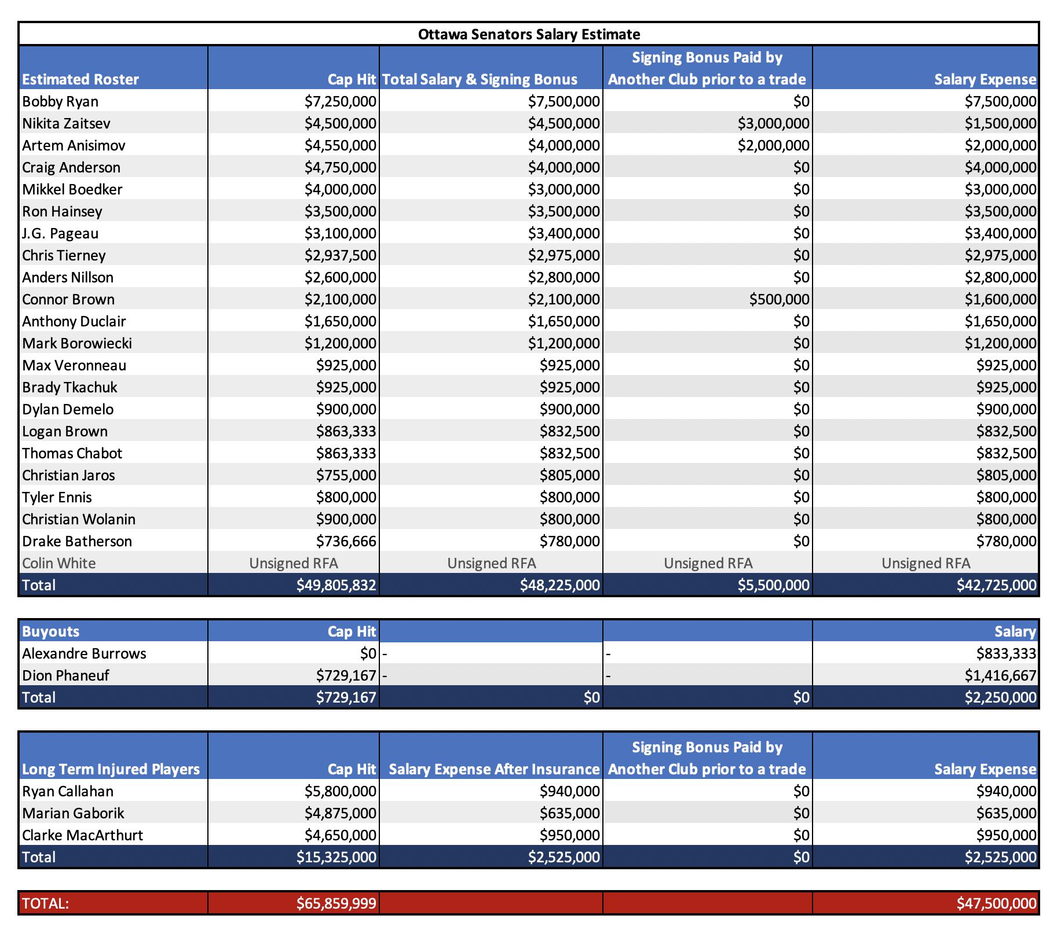This screenshot has width=1061, height=941.
Task: Select the 'Logan Brown' name cell
Action: point(114,431)
